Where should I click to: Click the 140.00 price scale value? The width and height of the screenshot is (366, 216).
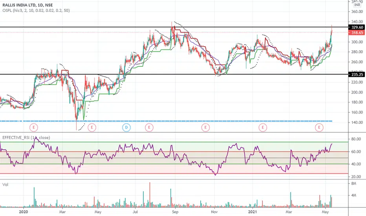(x=357, y=123)
